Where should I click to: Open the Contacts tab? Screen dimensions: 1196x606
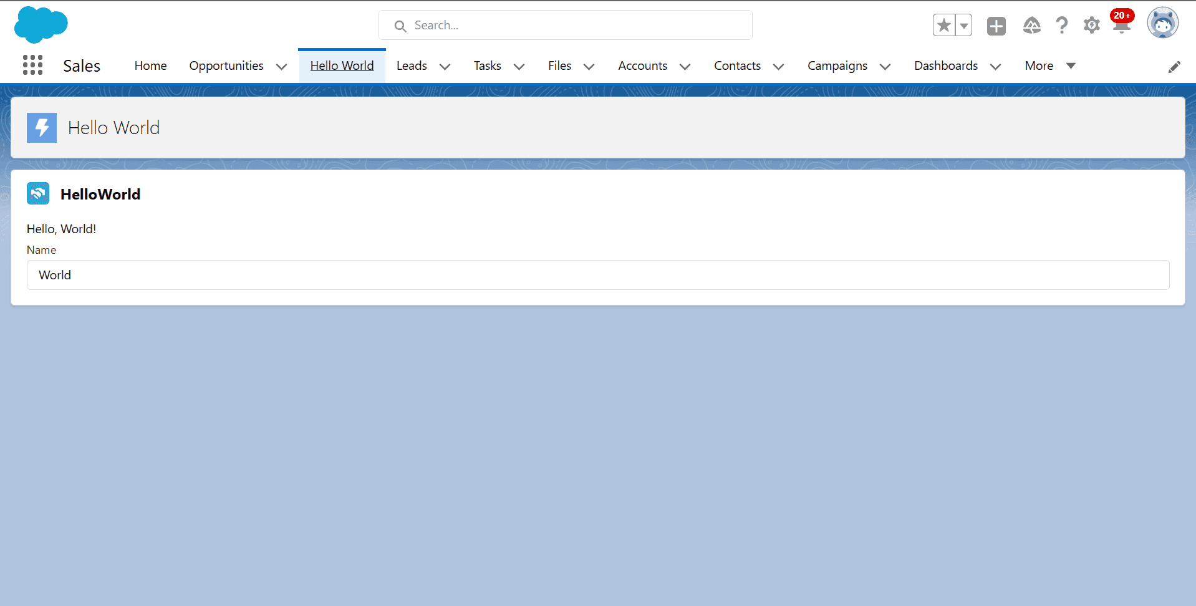pyautogui.click(x=737, y=65)
